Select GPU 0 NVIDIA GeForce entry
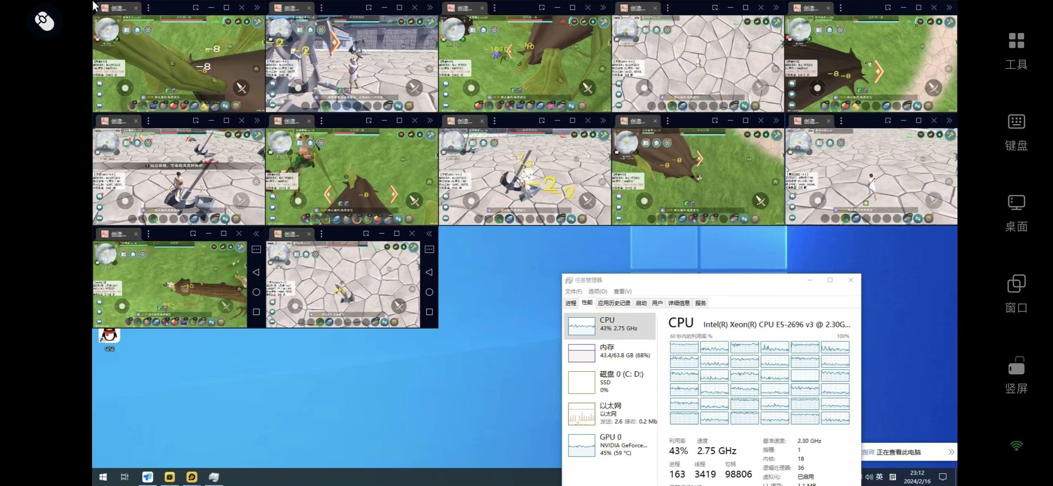The height and width of the screenshot is (486, 1053). (610, 445)
